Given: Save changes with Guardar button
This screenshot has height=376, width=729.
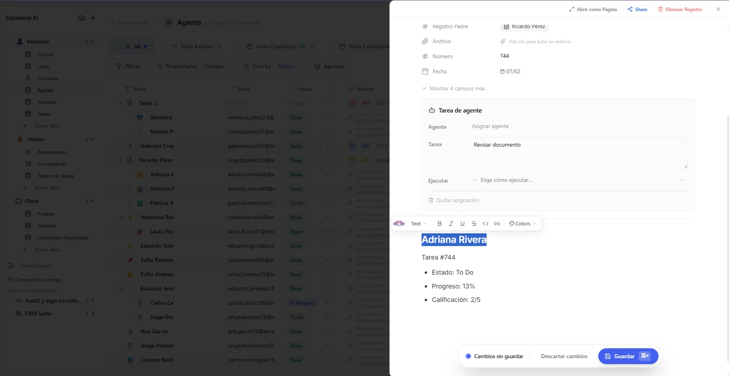Looking at the screenshot, I should 628,356.
